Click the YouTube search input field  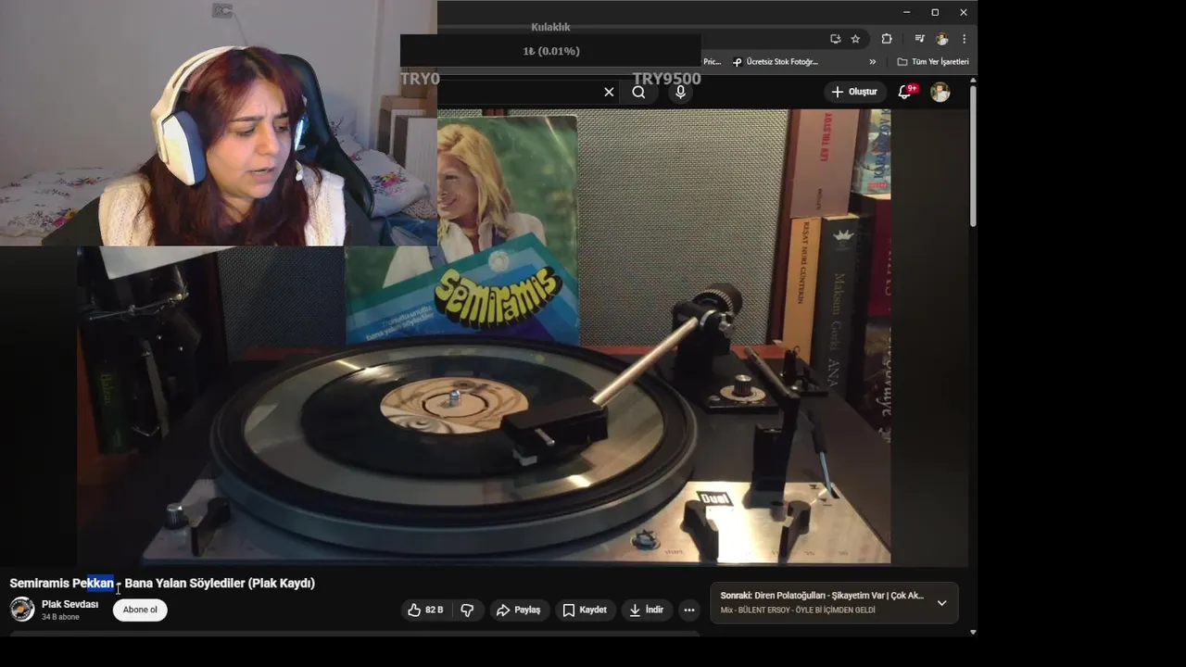517,92
